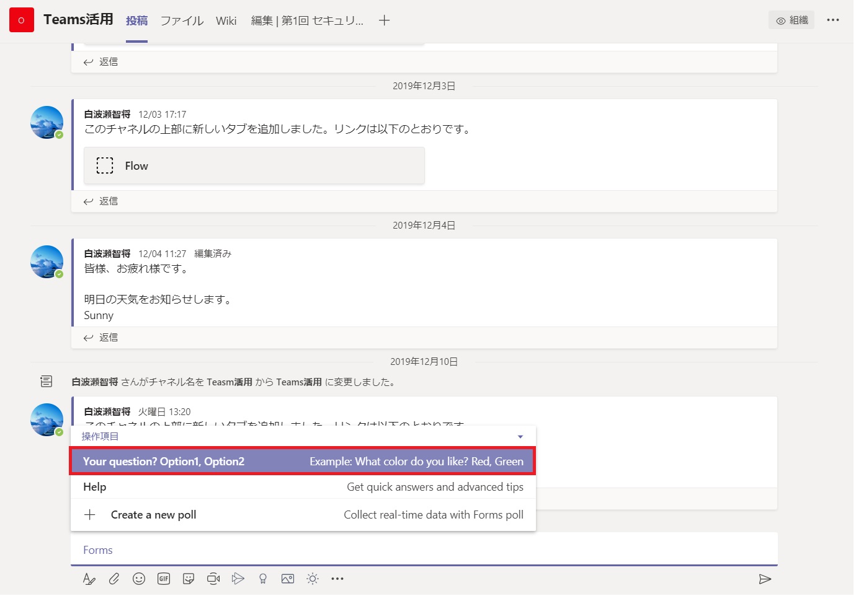Click the Forms compose input field
Image resolution: width=856 pixels, height=596 pixels.
[424, 550]
